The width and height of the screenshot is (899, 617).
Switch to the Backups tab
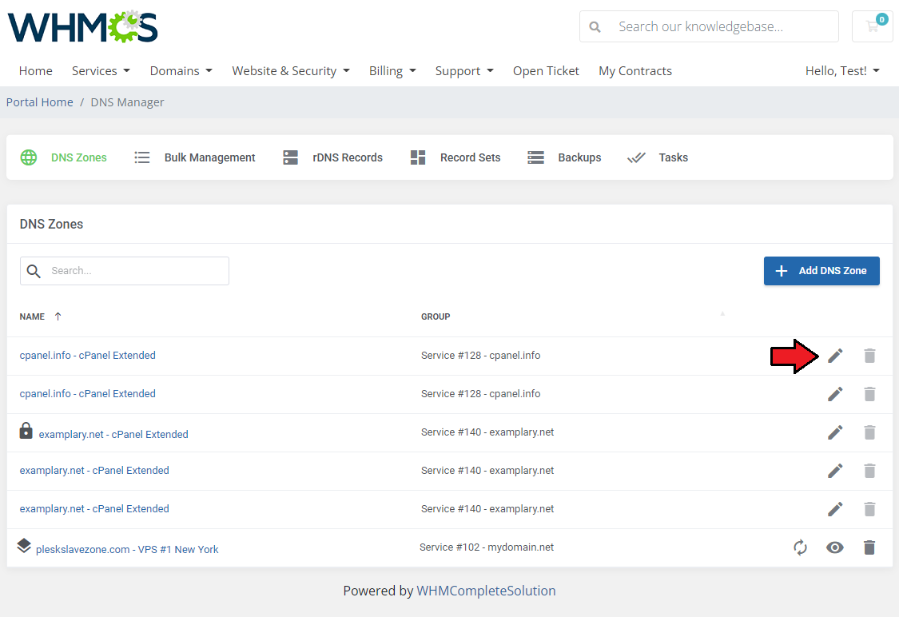[579, 157]
